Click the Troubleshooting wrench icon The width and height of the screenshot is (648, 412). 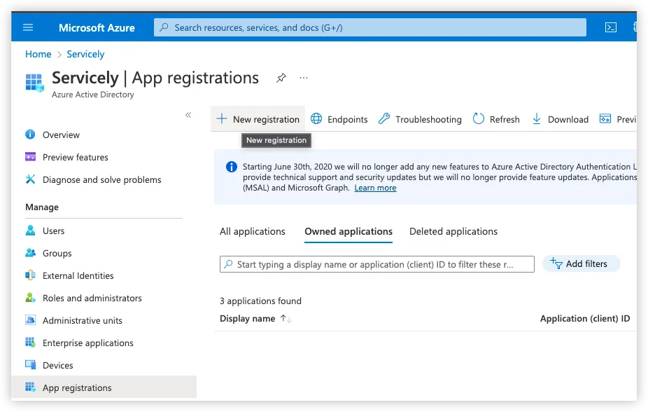pyautogui.click(x=384, y=118)
